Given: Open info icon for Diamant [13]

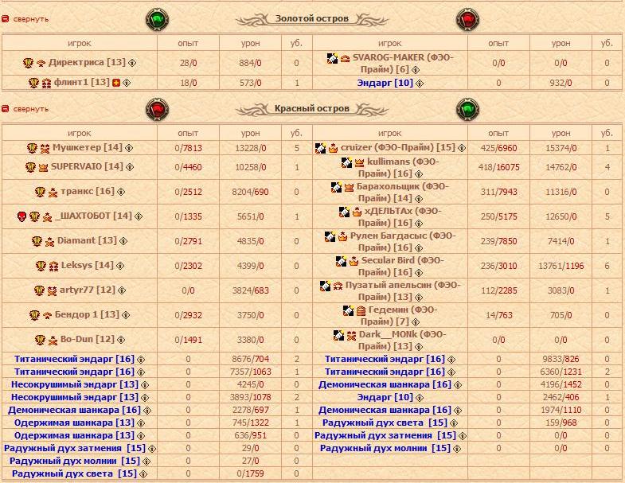Looking at the screenshot, I should point(123,241).
